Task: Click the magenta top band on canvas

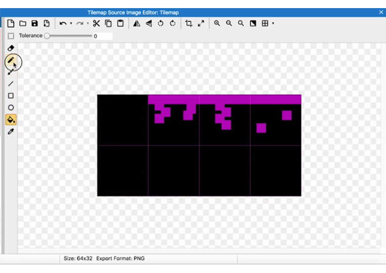Action: pyautogui.click(x=225, y=99)
